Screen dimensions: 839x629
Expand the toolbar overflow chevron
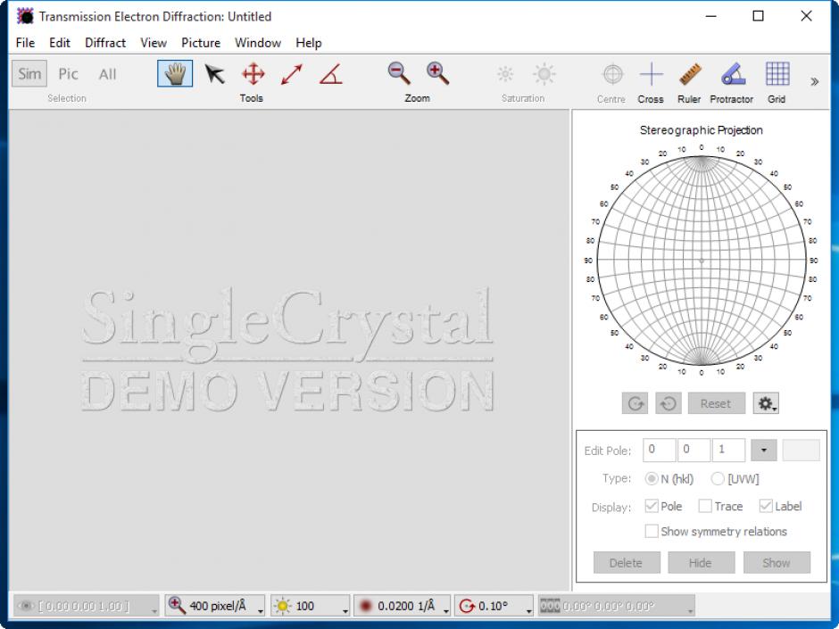(x=814, y=82)
